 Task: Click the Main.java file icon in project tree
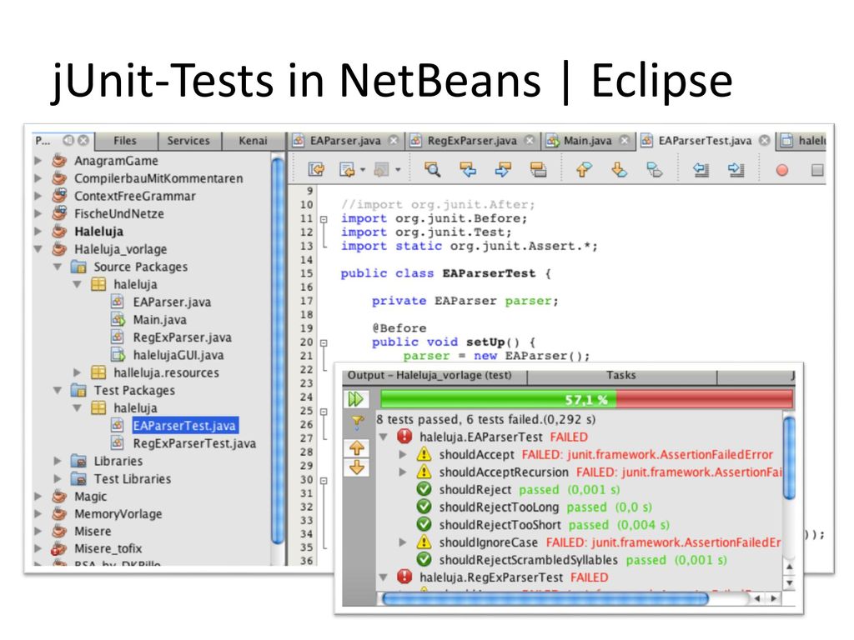[x=118, y=319]
